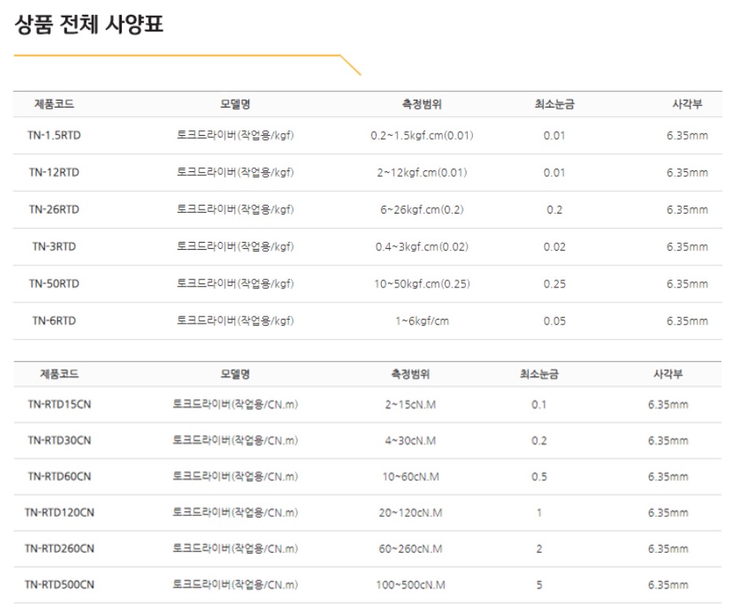This screenshot has height=611, width=737.
Task: Select product code TN-12RTD
Action: click(x=54, y=172)
